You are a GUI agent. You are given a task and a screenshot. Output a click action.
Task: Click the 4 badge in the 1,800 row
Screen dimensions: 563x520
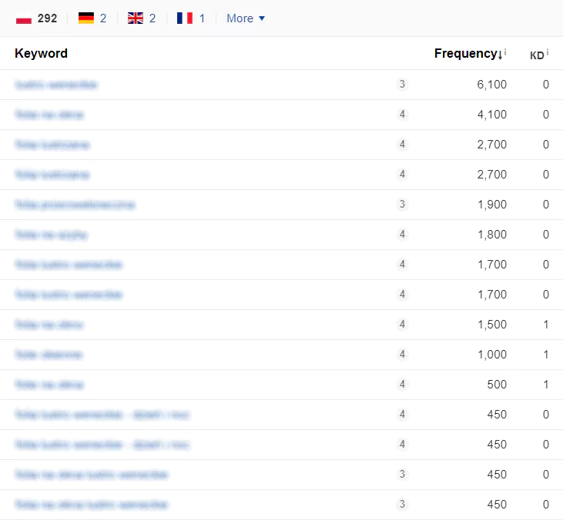click(402, 235)
